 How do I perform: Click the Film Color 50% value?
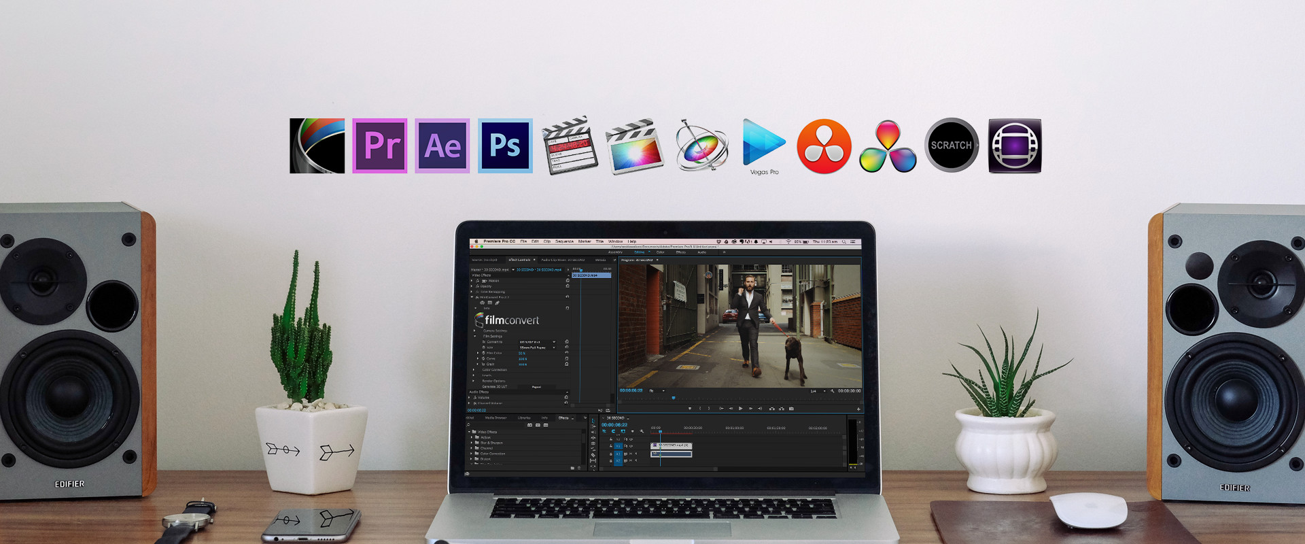[x=522, y=353]
